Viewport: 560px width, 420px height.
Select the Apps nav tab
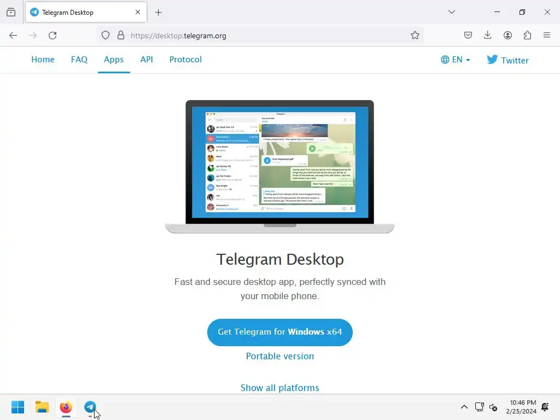tap(114, 60)
